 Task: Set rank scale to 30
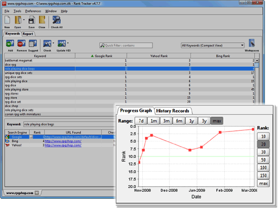263,152
